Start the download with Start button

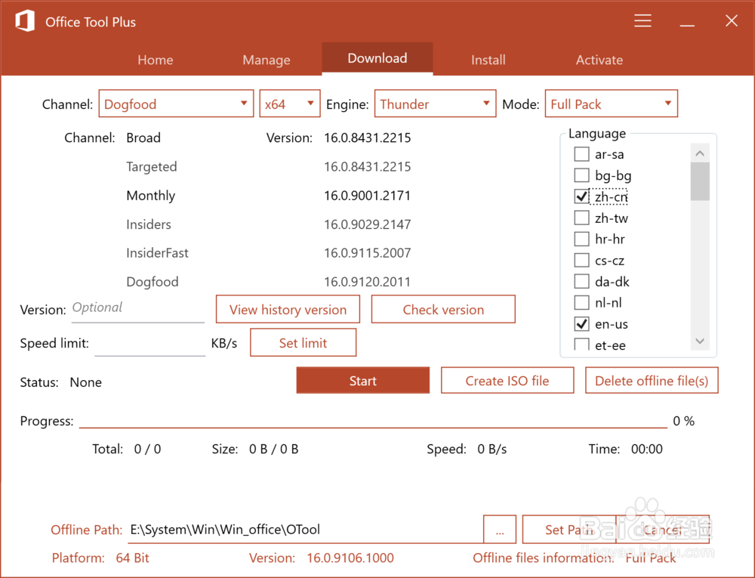click(x=363, y=381)
